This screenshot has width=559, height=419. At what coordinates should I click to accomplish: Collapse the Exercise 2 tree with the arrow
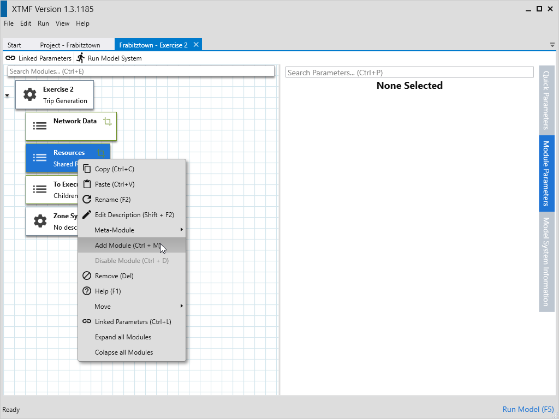(7, 95)
